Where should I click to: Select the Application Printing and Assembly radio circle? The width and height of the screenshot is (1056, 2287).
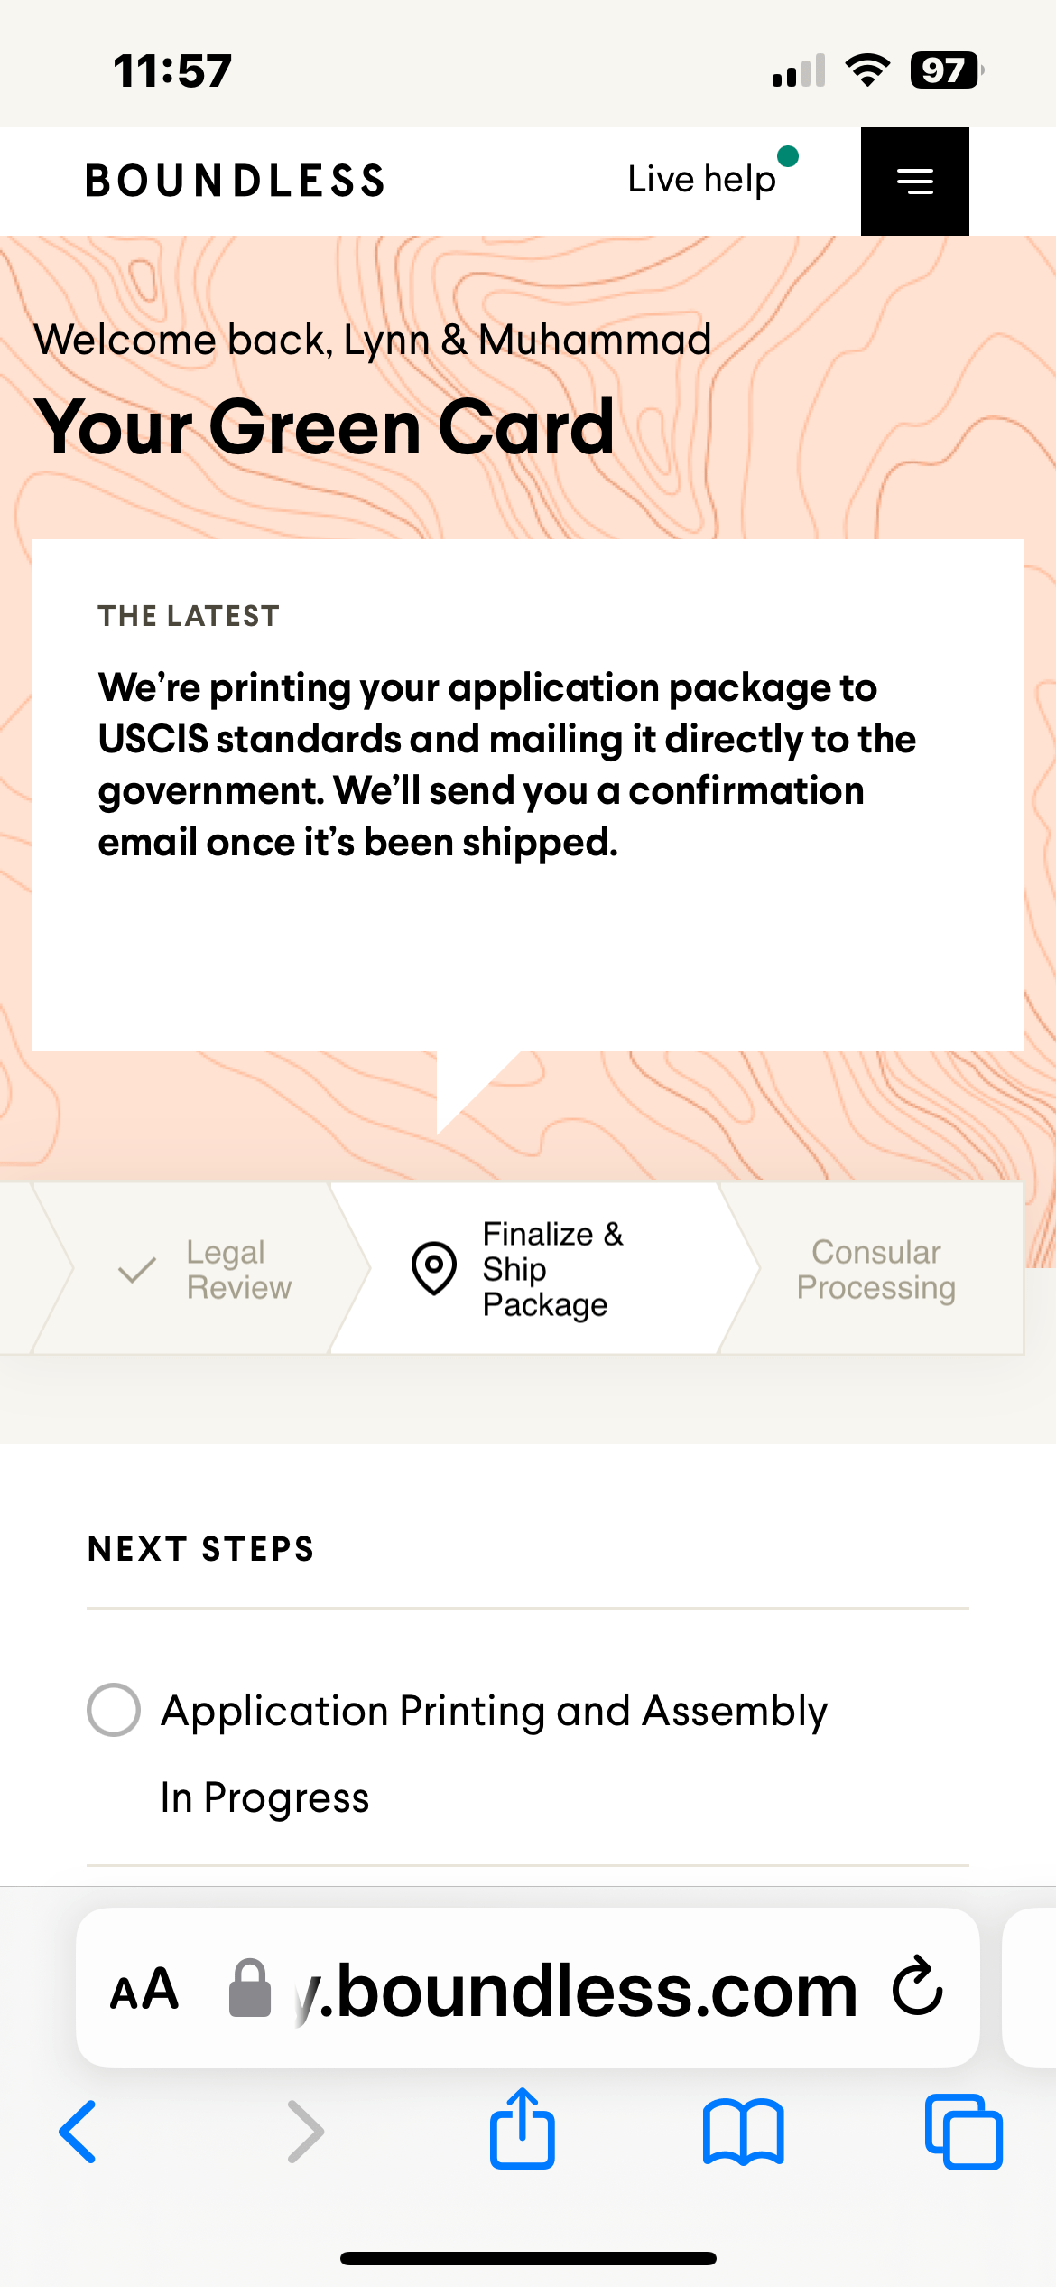pos(114,1710)
